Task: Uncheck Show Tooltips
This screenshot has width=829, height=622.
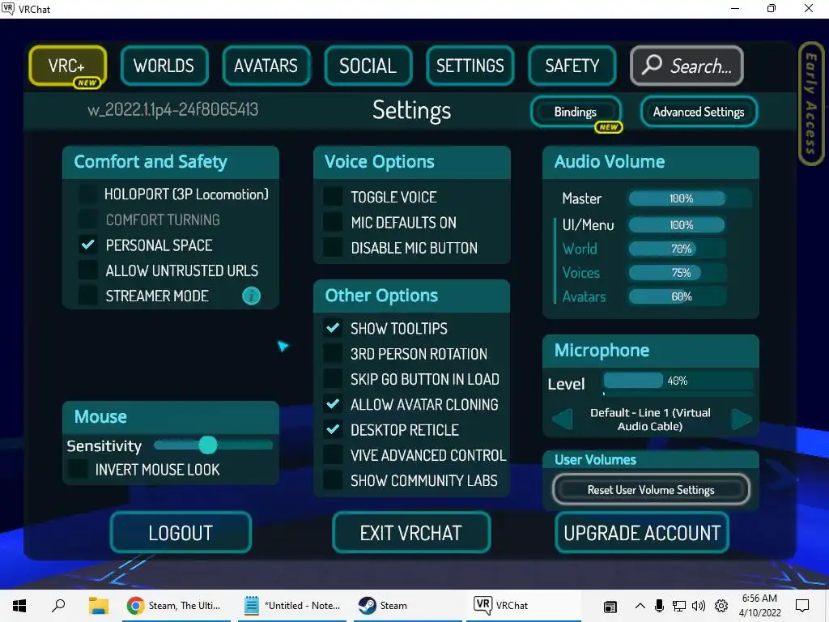Action: tap(333, 328)
